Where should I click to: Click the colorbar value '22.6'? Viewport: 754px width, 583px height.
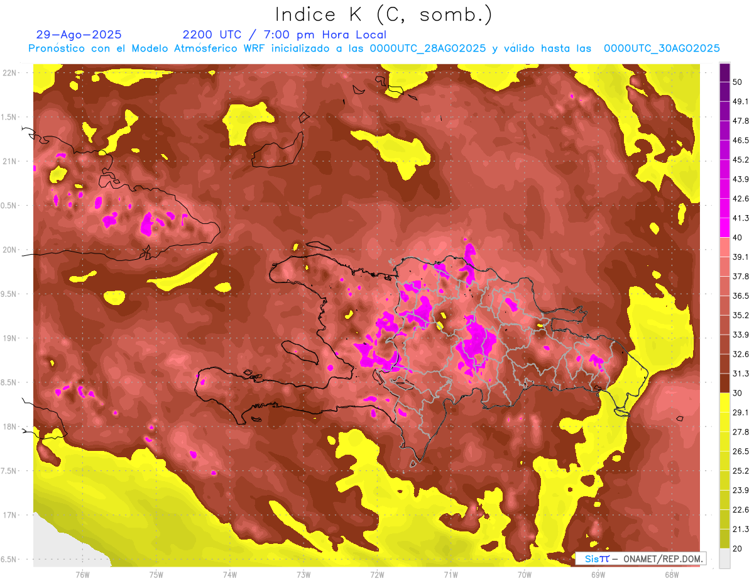[741, 509]
